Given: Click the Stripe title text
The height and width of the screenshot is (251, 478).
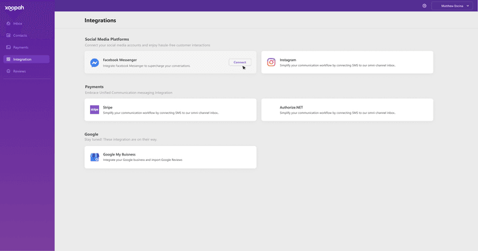Looking at the screenshot, I should [x=108, y=107].
